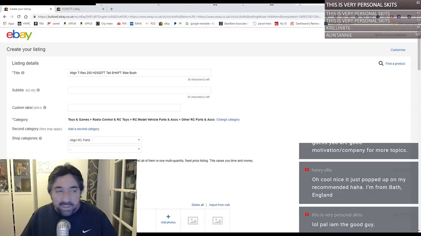The height and width of the screenshot is (236, 421).
Task: Open the P2G bookmark
Action: [x=150, y=24]
